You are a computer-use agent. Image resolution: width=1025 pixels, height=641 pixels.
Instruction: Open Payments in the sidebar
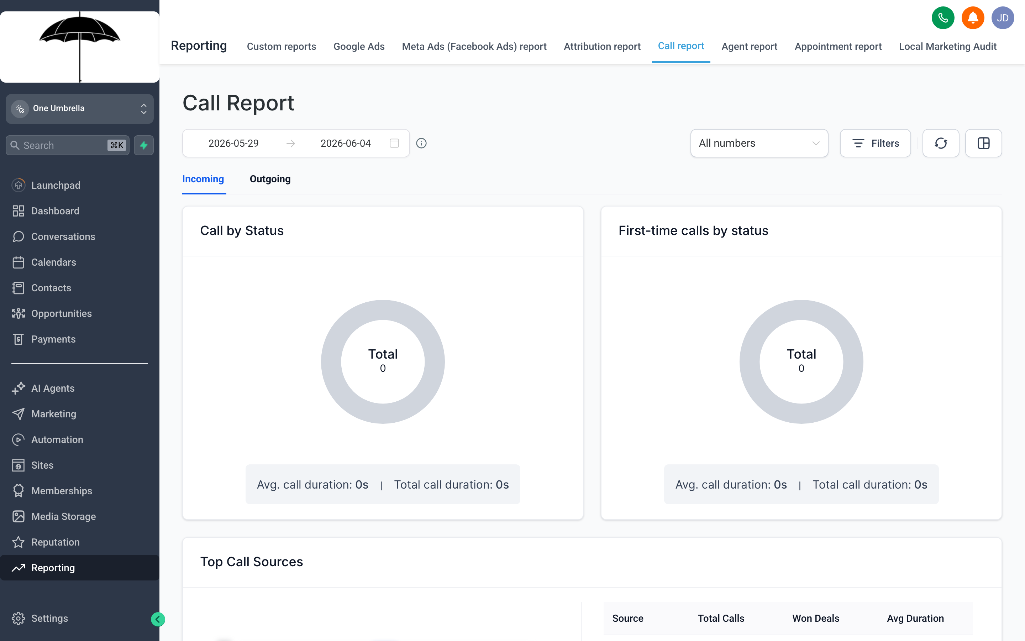coord(80,339)
